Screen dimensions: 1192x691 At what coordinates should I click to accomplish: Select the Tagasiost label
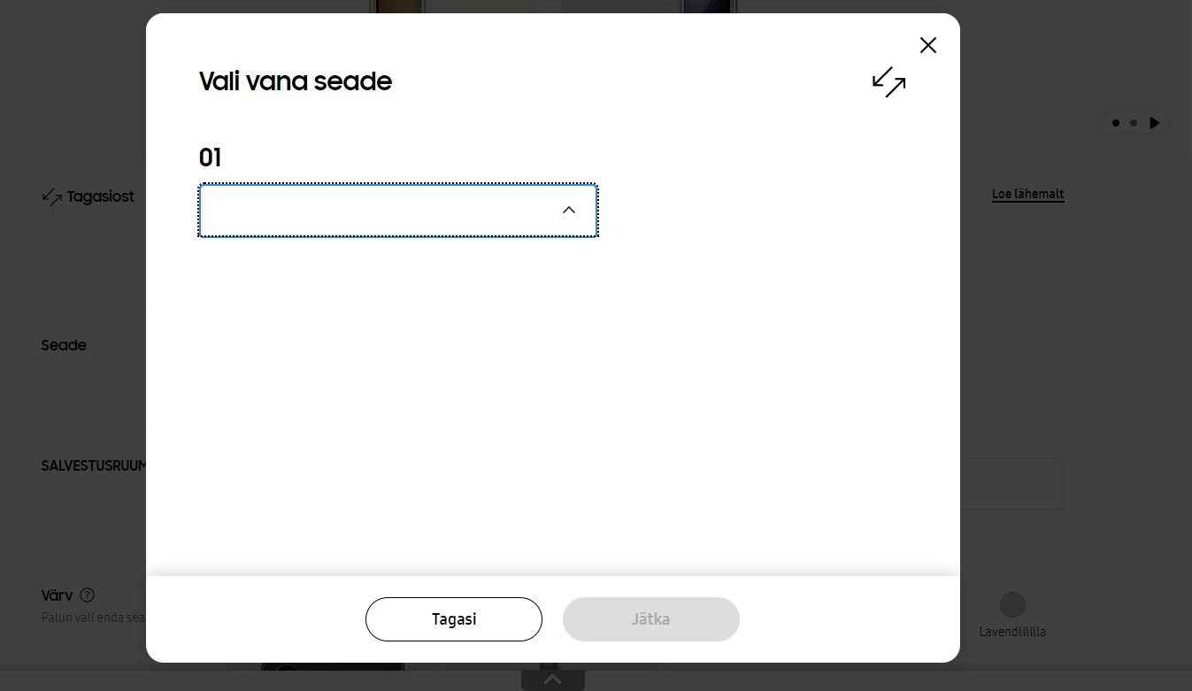(x=100, y=196)
